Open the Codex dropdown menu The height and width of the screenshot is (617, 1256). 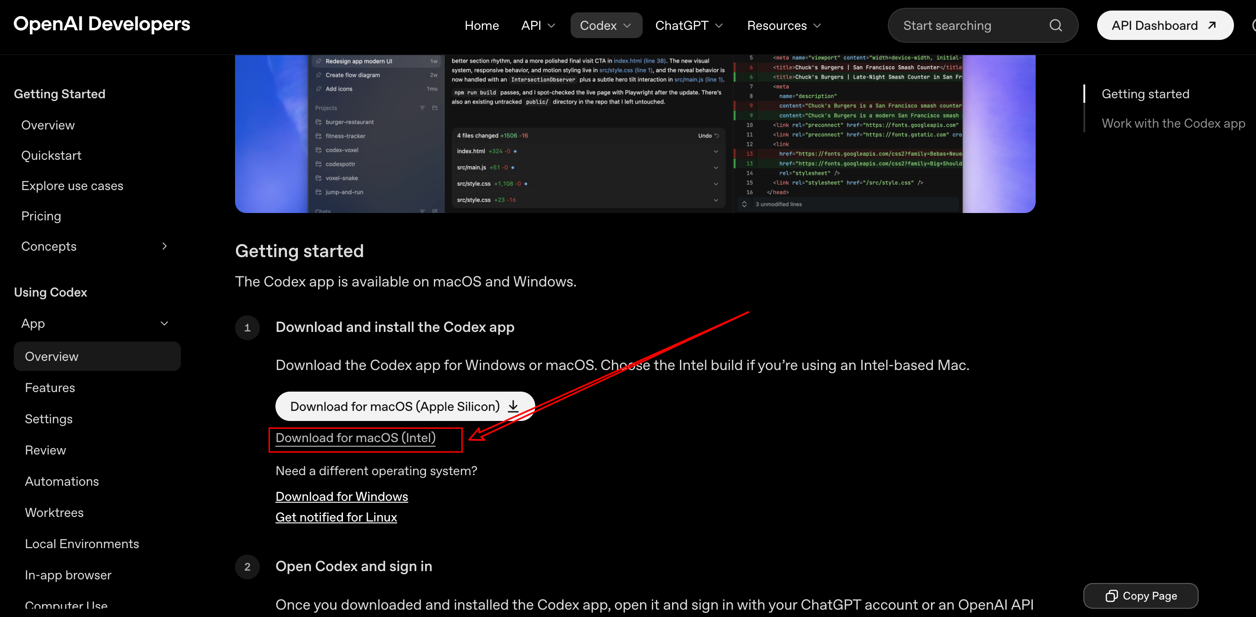[606, 25]
